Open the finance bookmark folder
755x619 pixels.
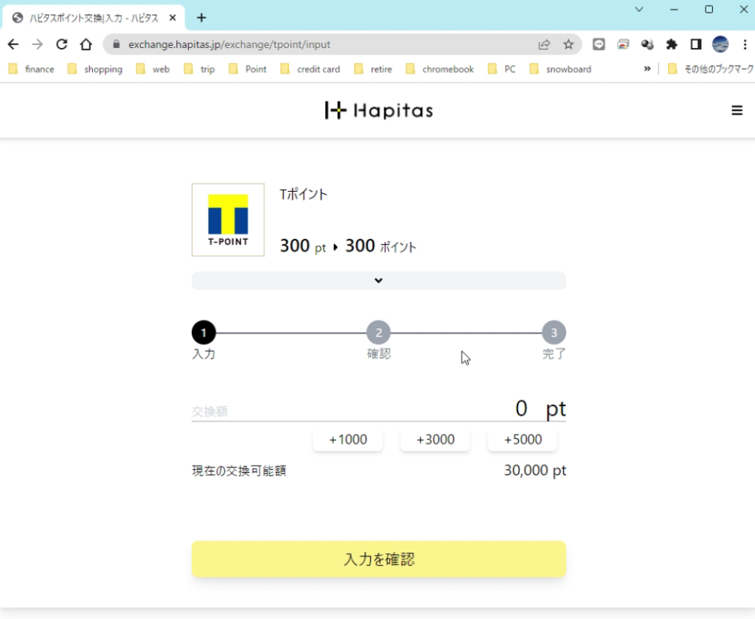[32, 69]
